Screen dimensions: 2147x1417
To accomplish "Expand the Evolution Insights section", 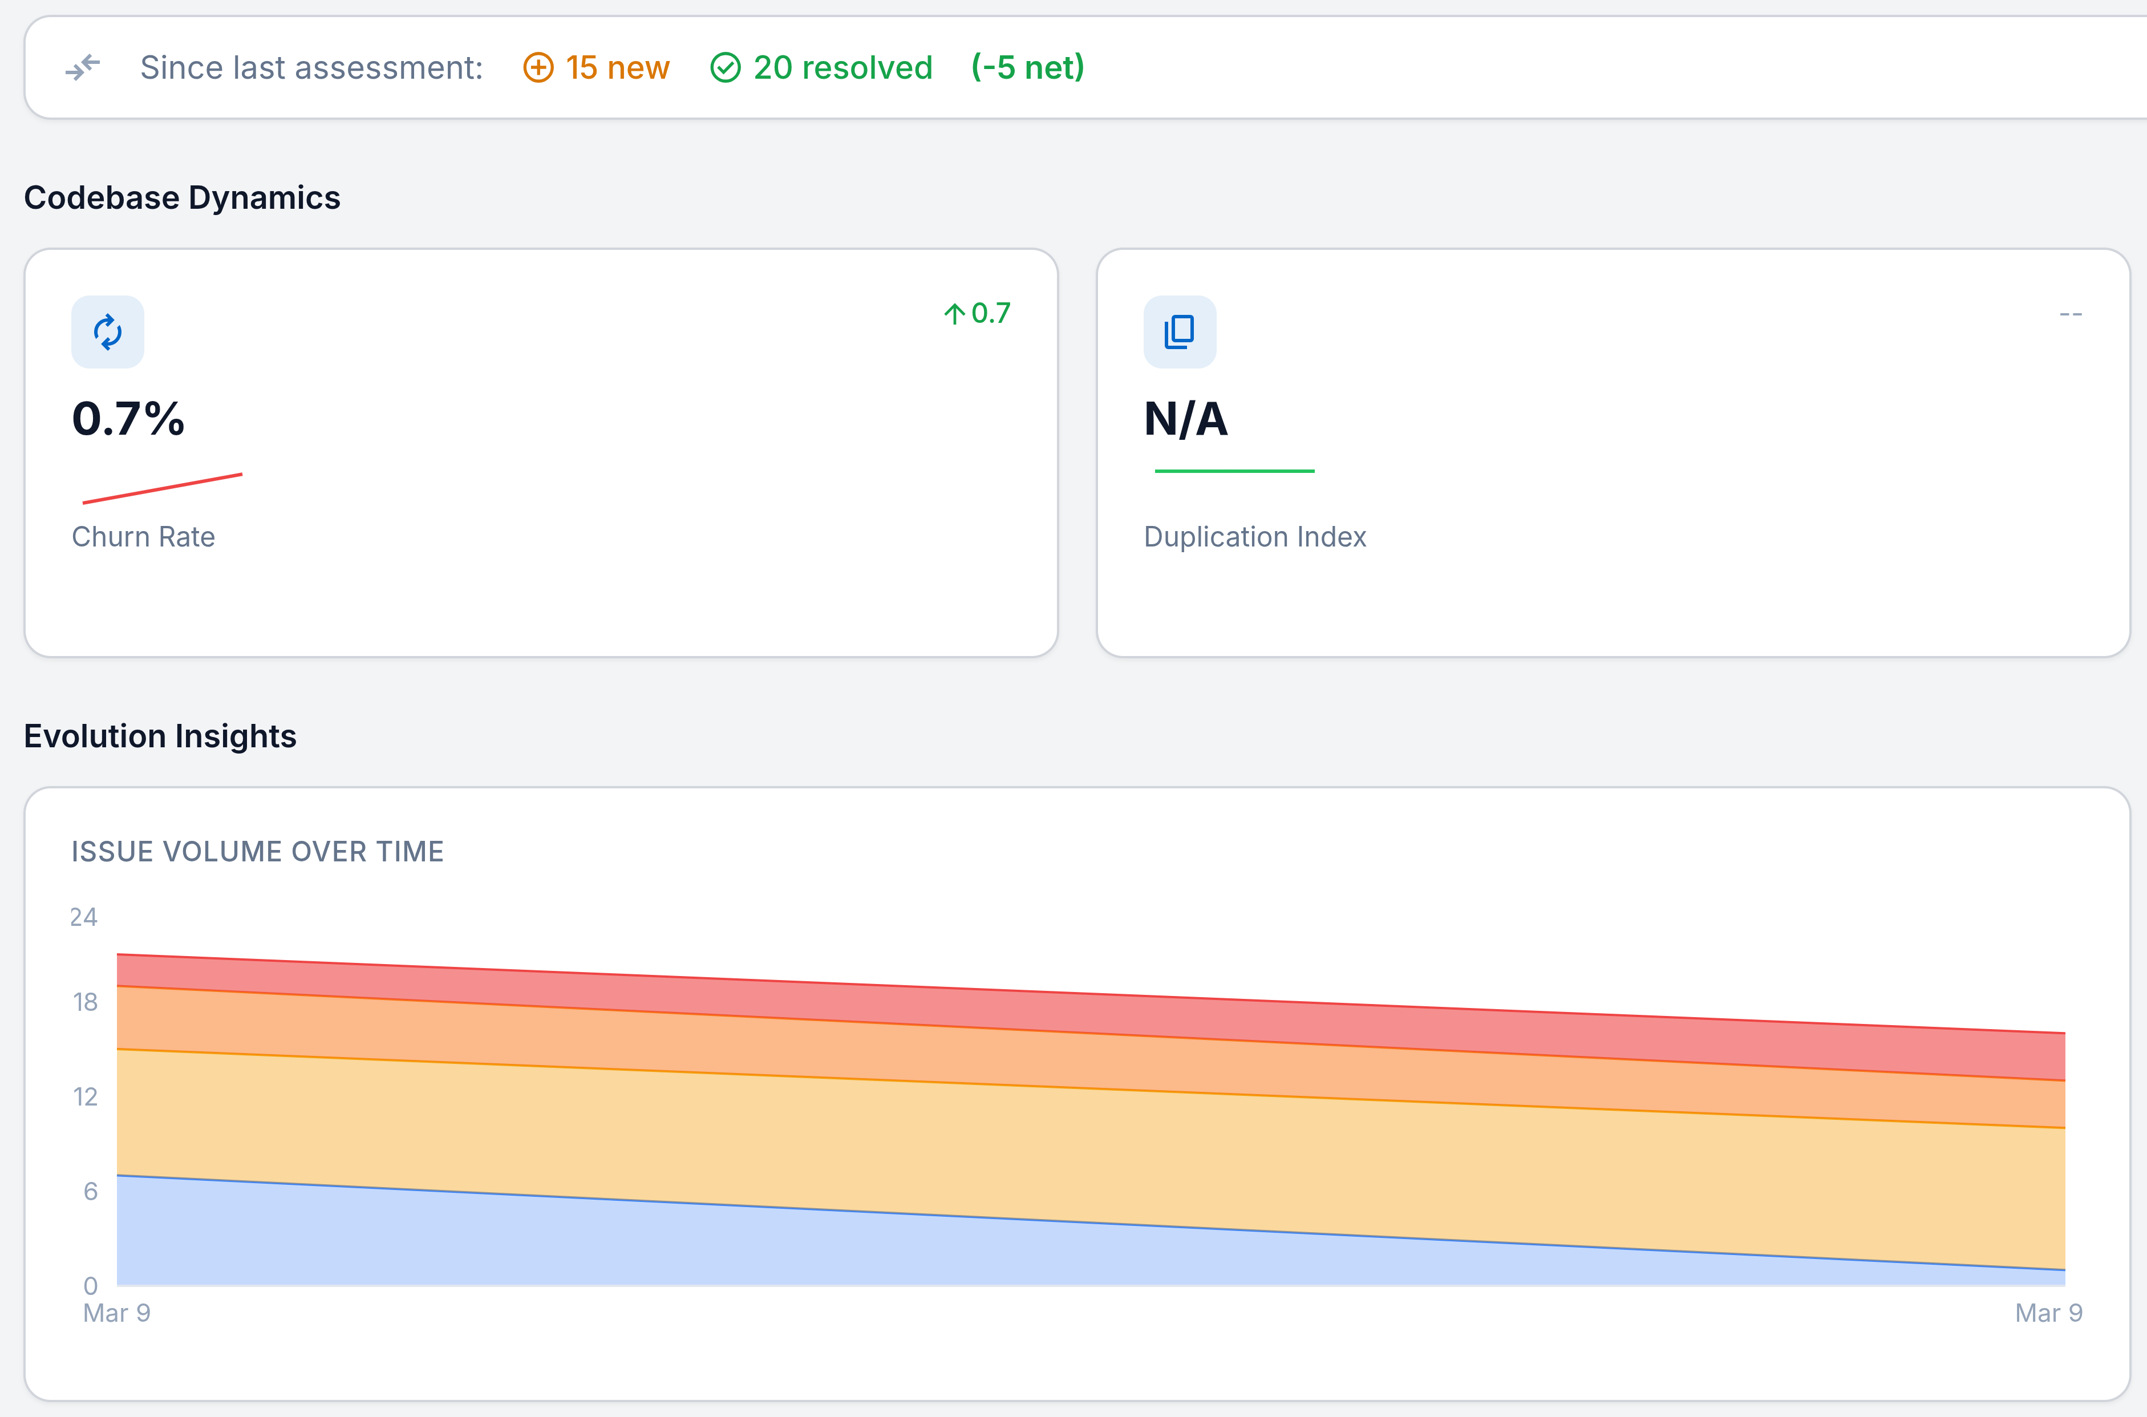I will (160, 736).
